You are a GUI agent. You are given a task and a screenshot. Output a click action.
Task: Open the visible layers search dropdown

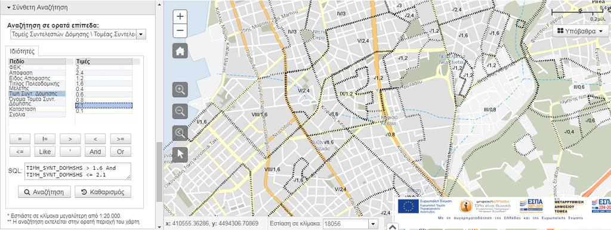pyautogui.click(x=141, y=35)
